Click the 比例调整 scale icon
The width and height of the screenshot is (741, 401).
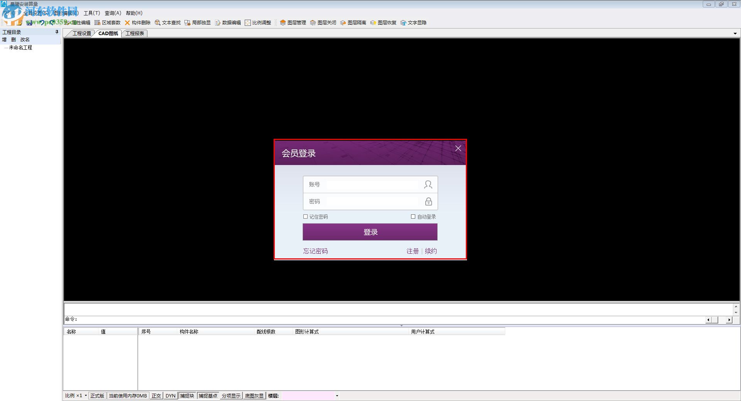(x=248, y=23)
